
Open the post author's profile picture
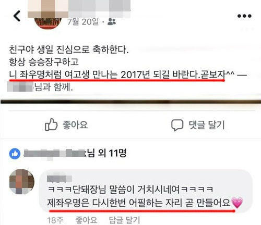pyautogui.click(x=48, y=22)
